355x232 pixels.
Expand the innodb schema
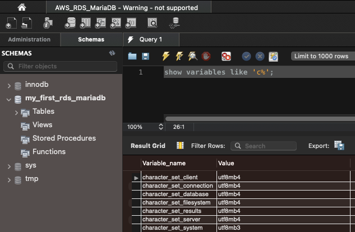click(x=9, y=86)
